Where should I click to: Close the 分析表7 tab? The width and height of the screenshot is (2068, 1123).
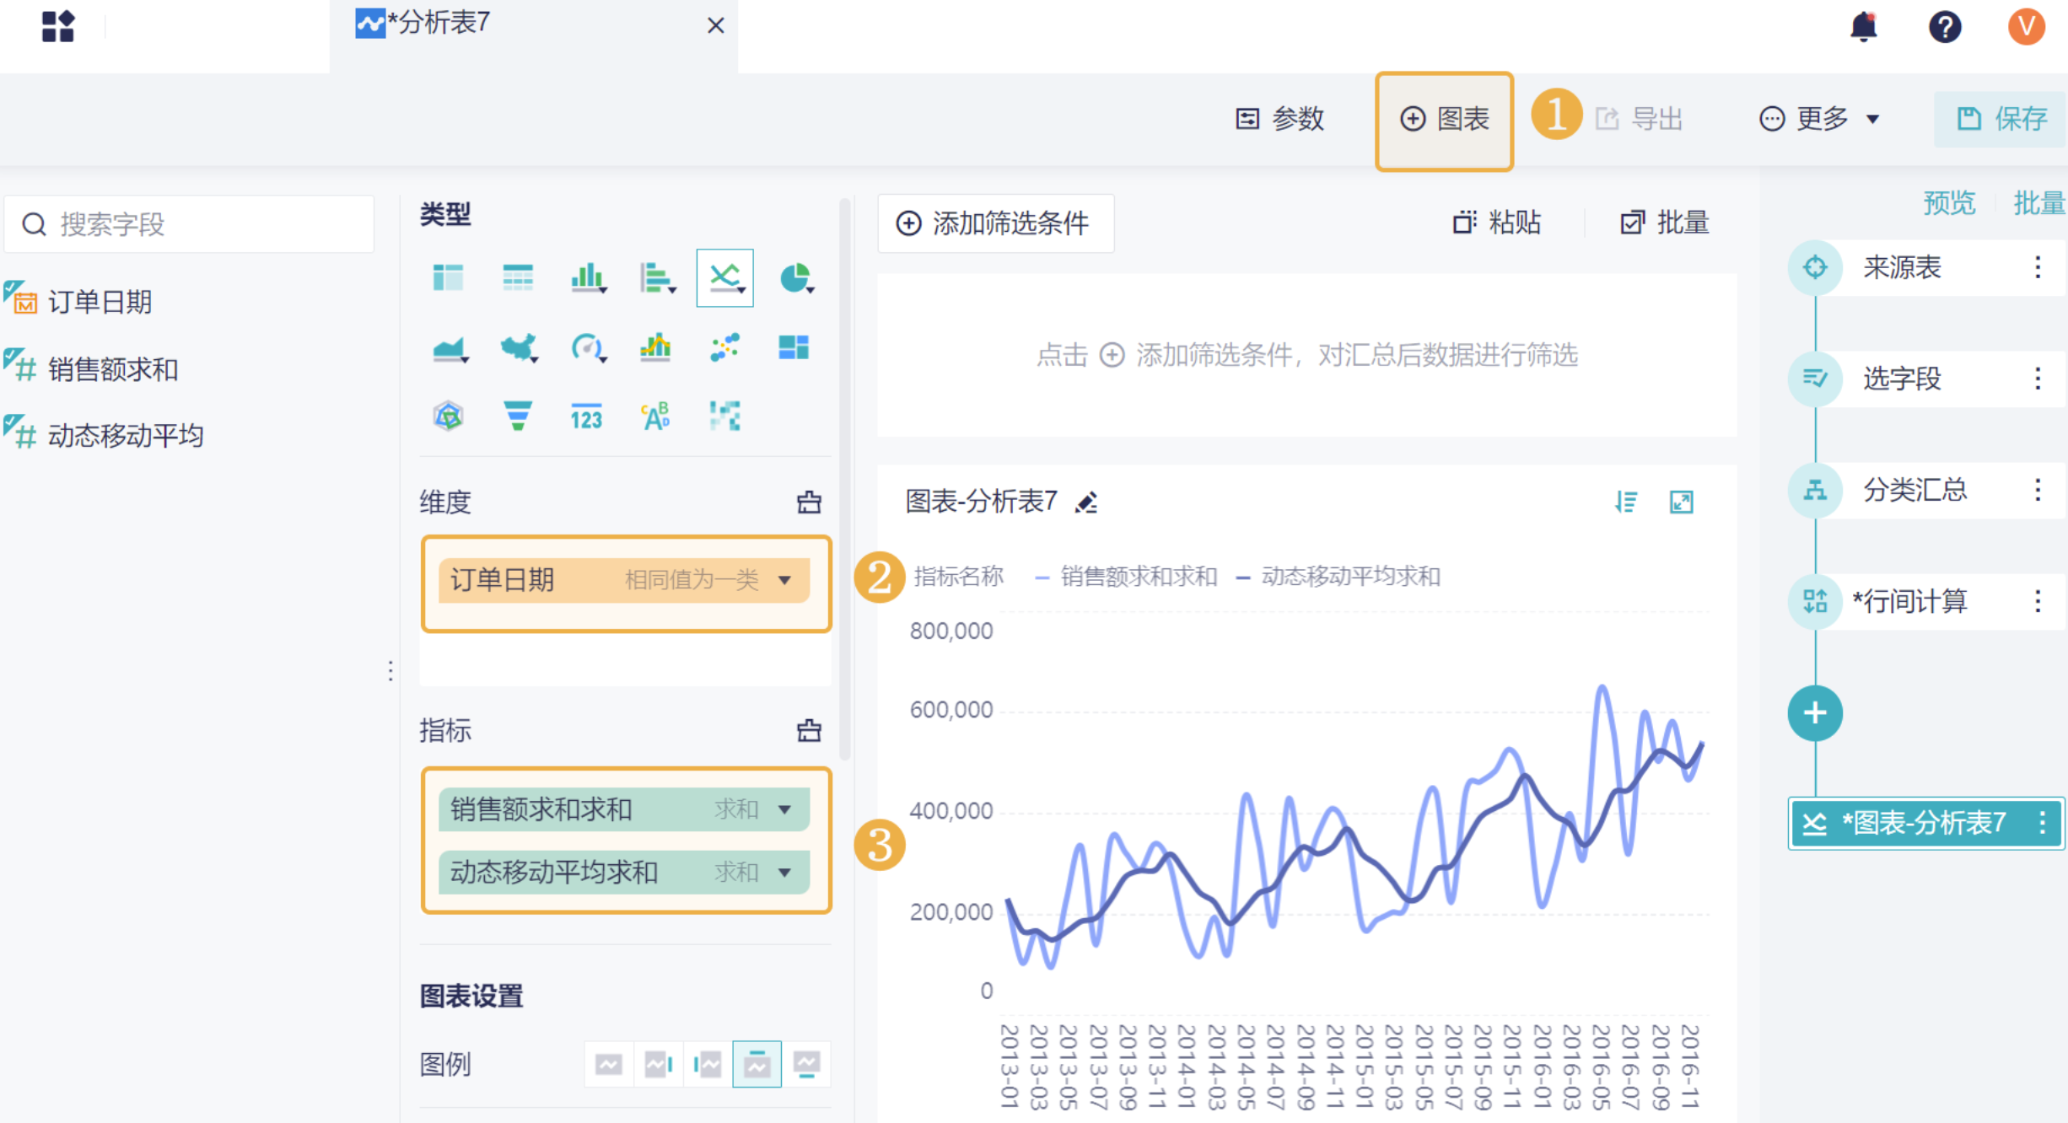tap(716, 26)
